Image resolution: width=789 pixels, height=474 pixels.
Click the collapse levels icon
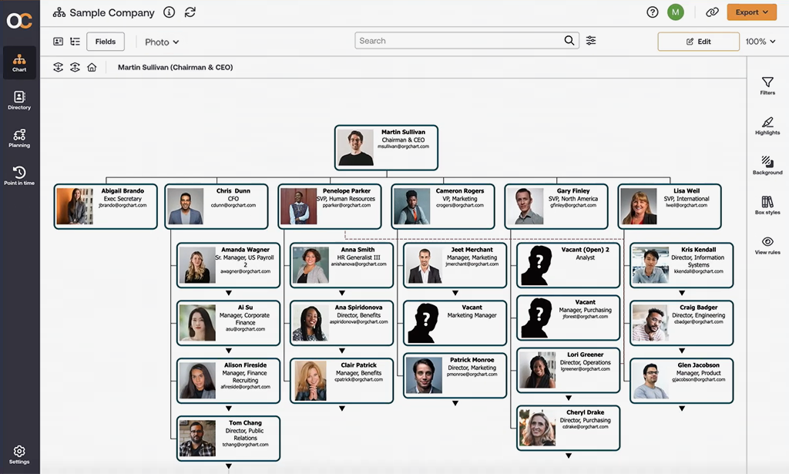click(x=59, y=67)
